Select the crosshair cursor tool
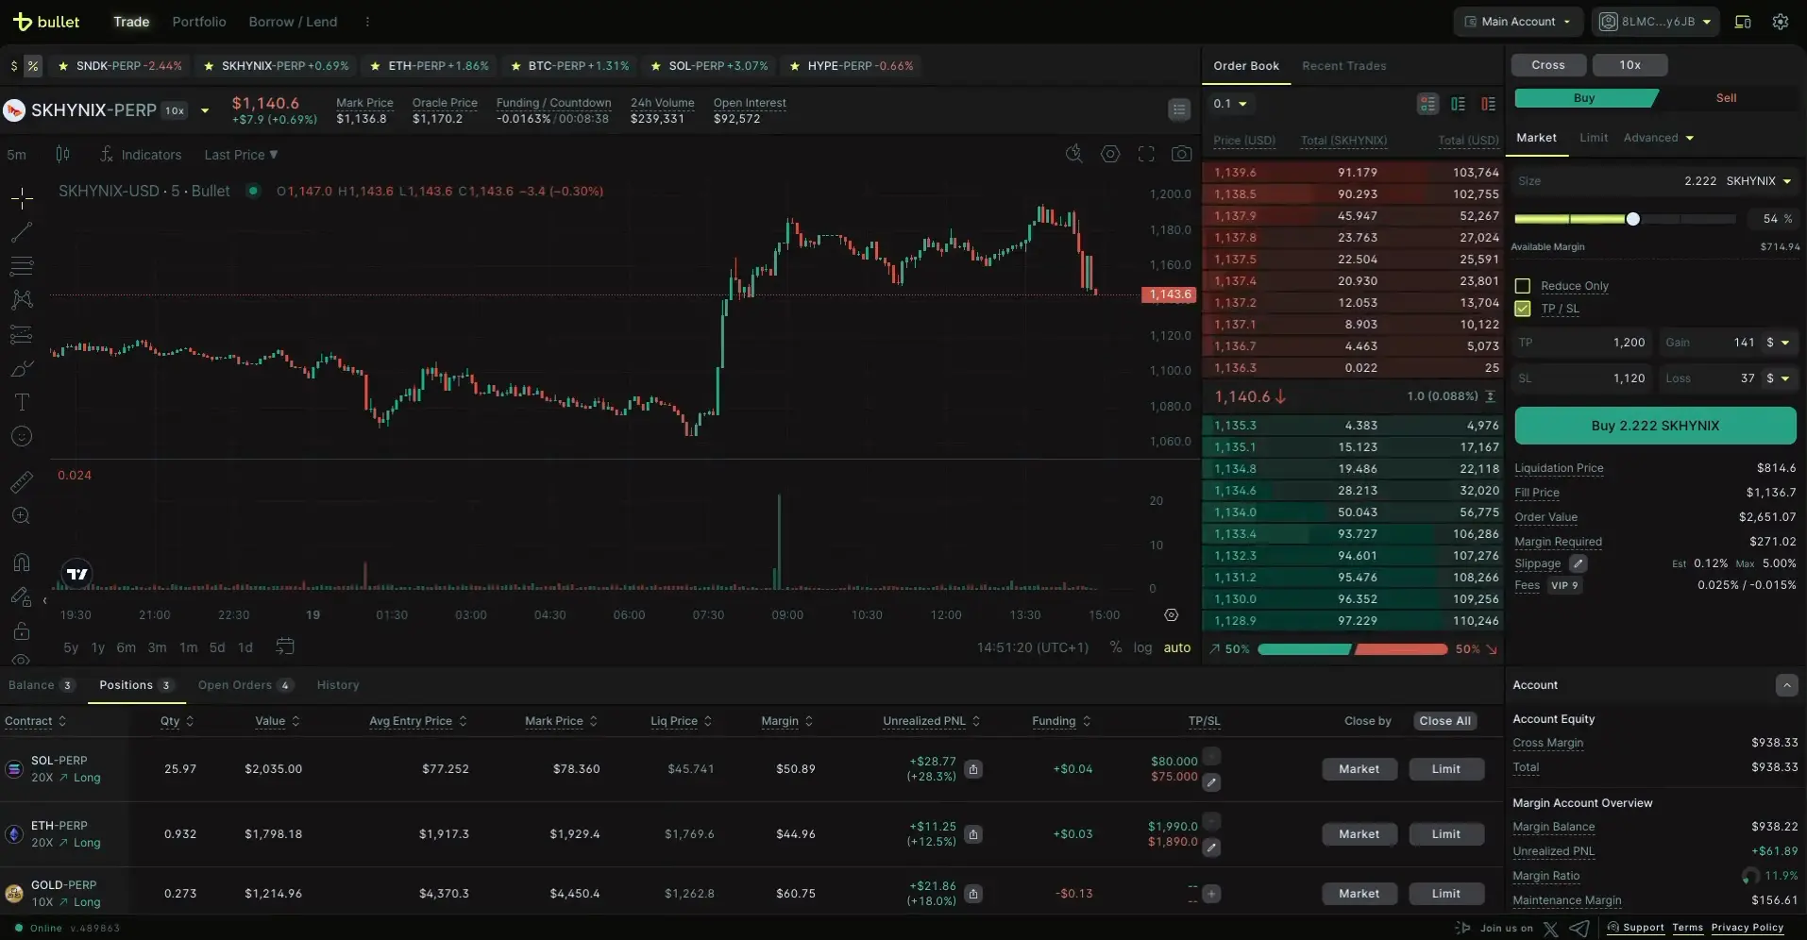Screen dimensions: 1807x940 (x=22, y=197)
